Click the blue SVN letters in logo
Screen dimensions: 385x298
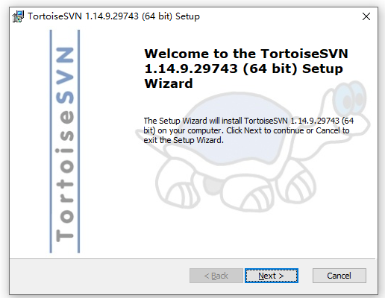[x=65, y=75]
